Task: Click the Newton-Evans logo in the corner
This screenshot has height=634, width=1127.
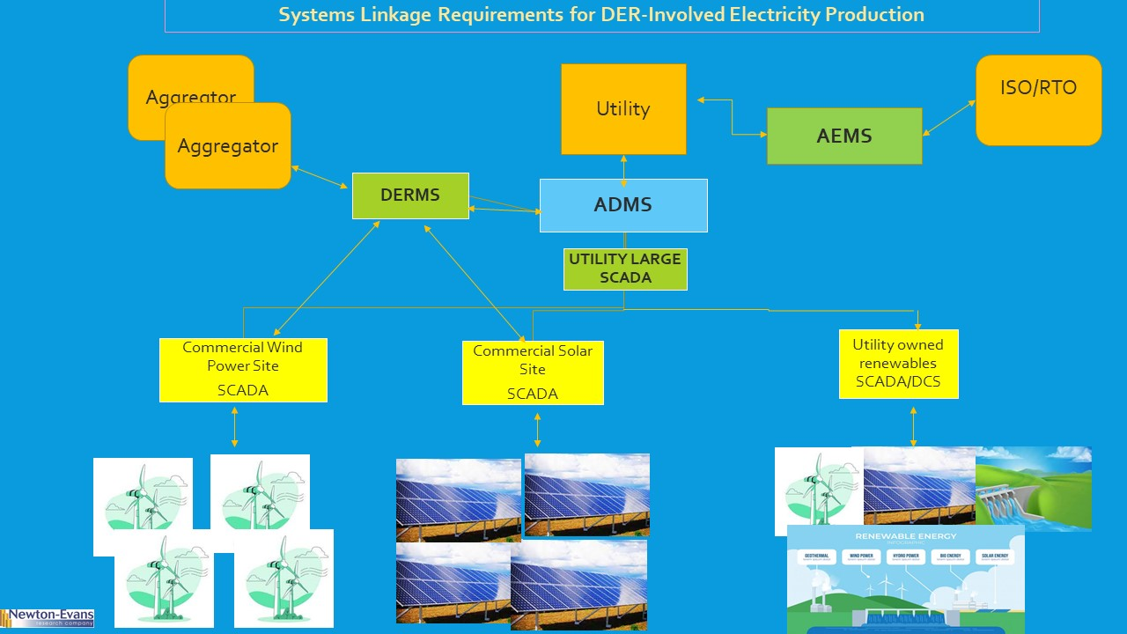Action: [x=48, y=617]
